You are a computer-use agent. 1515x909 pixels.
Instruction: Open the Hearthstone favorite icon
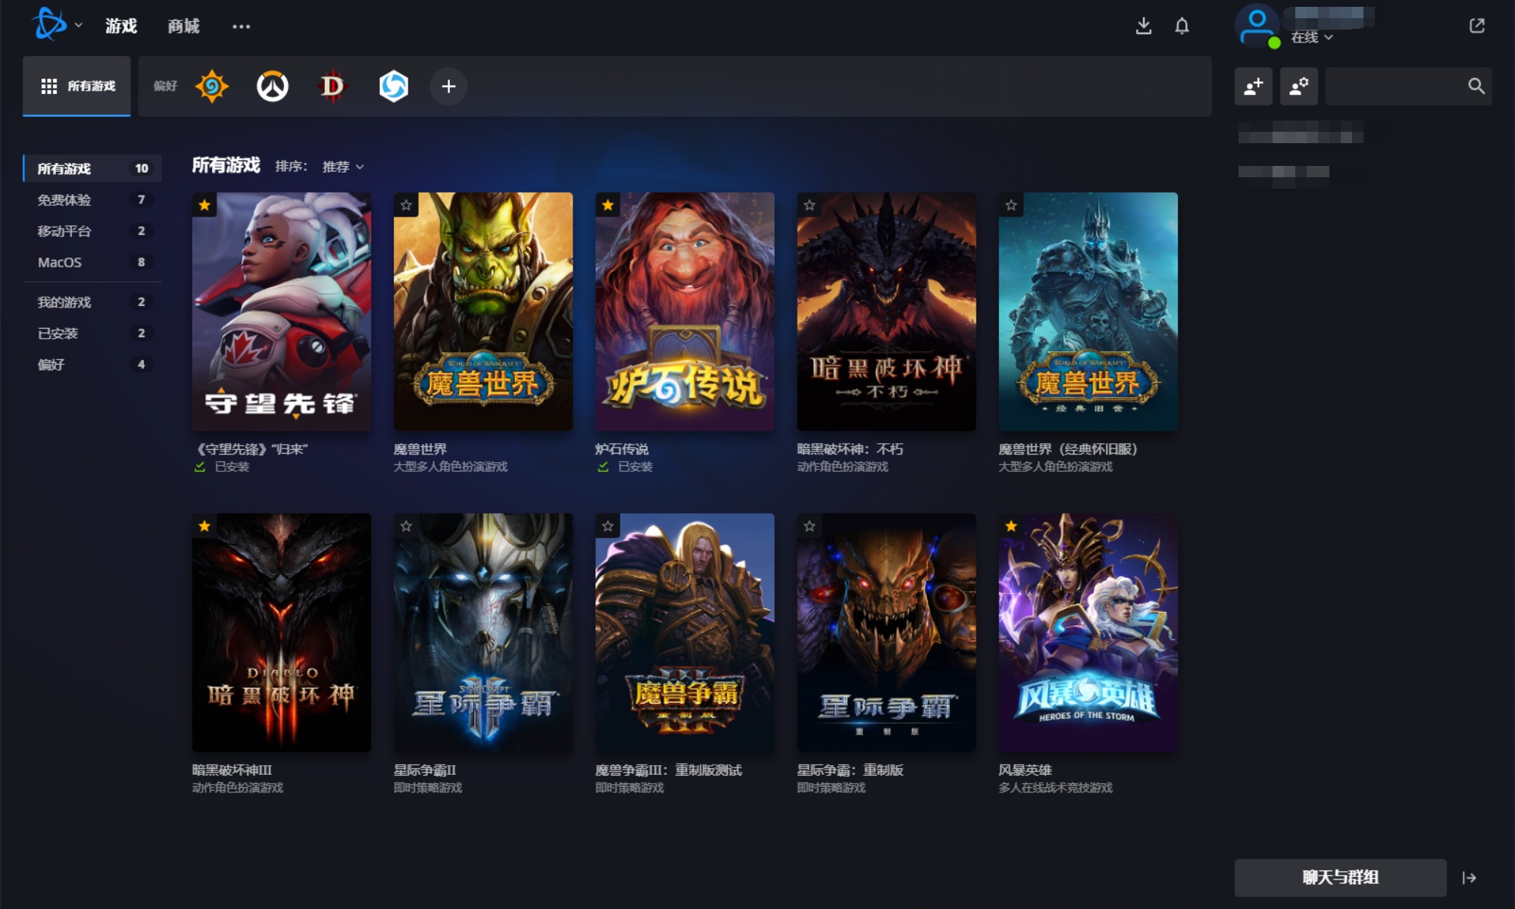pyautogui.click(x=212, y=86)
